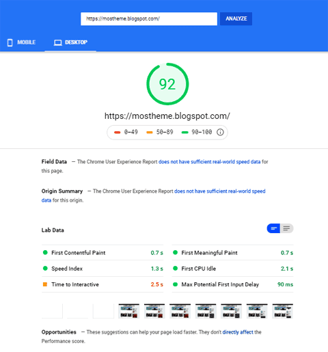Click the orange square beside Time to Interactive
Viewport: 328px width, 352px height.
coord(45,284)
